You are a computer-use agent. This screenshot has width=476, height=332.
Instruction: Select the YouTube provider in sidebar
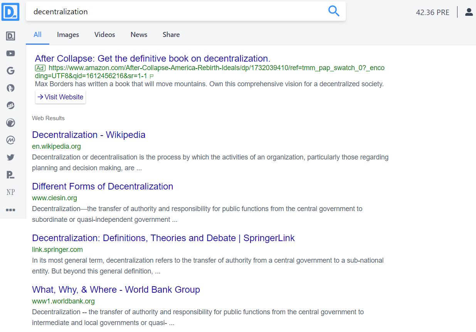tap(11, 54)
